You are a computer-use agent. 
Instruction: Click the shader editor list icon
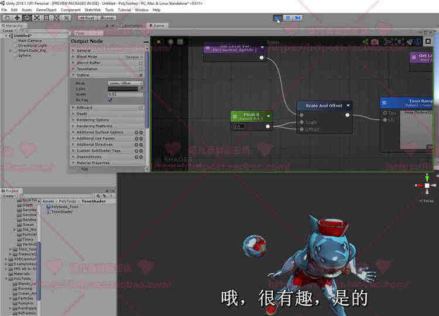[180, 42]
